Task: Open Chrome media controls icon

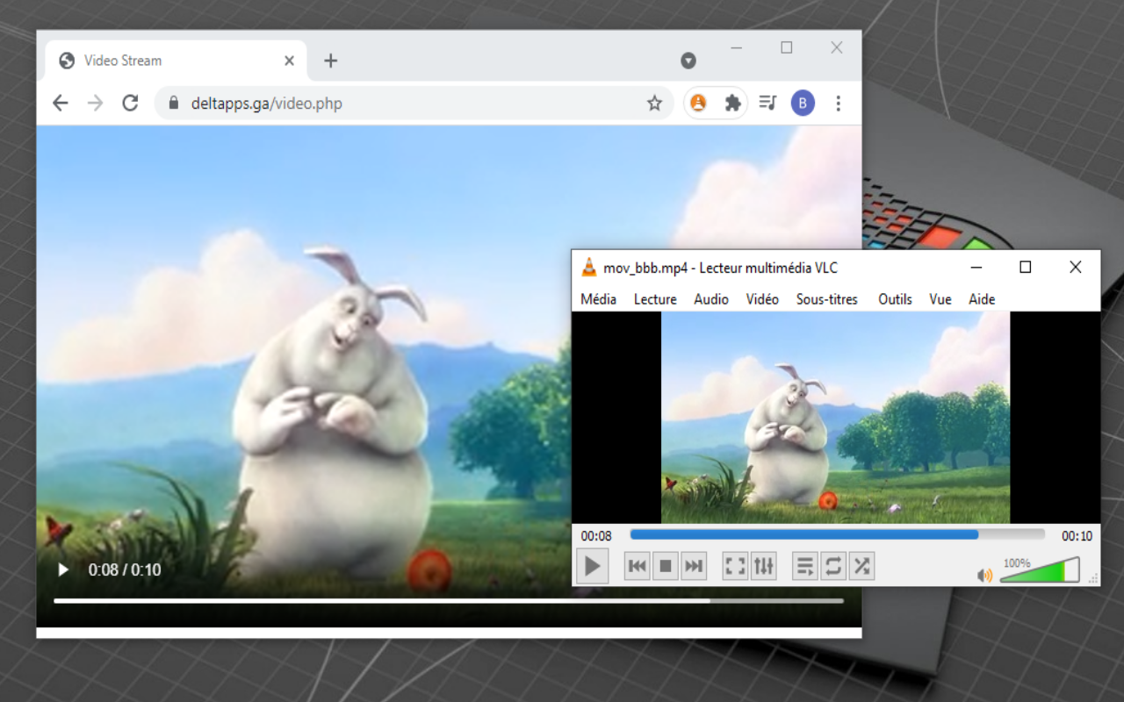Action: 767,104
